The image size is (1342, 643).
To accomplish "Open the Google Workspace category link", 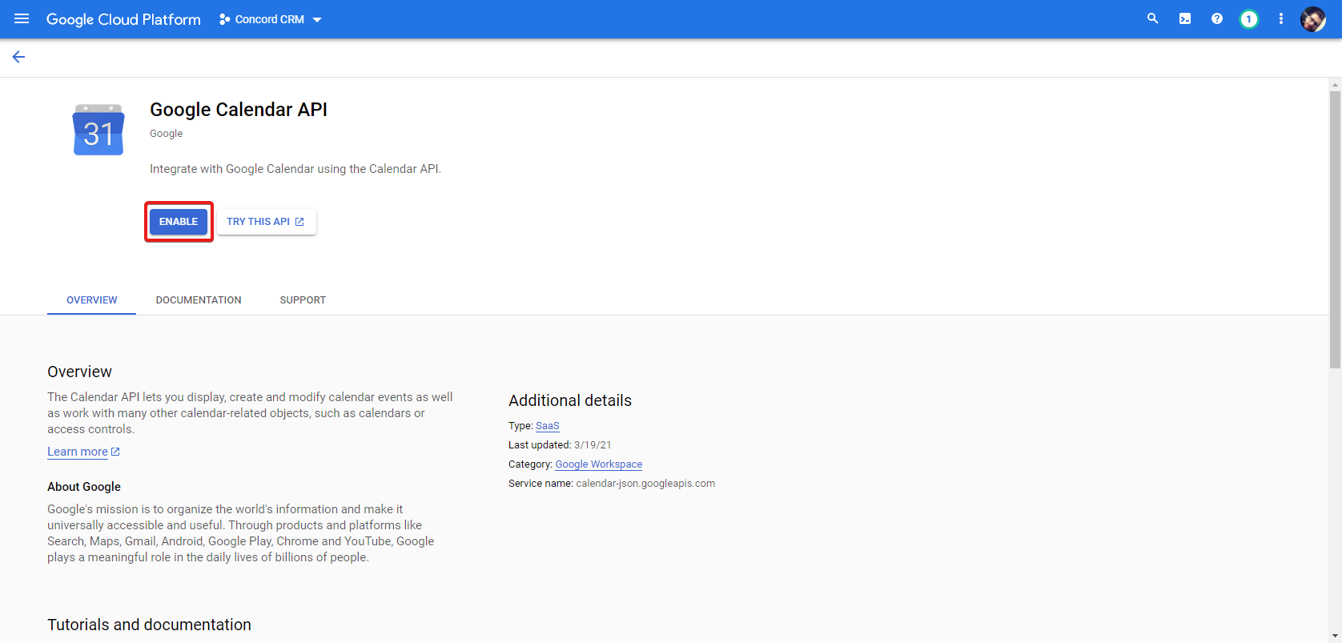I will pos(599,464).
